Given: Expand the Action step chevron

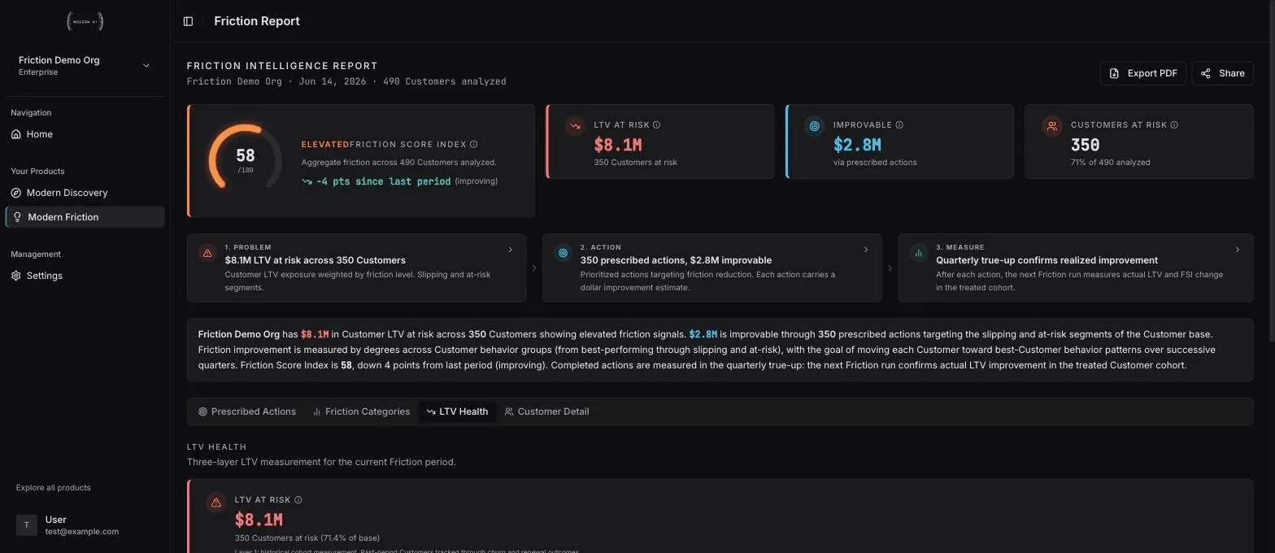Looking at the screenshot, I should tap(866, 250).
